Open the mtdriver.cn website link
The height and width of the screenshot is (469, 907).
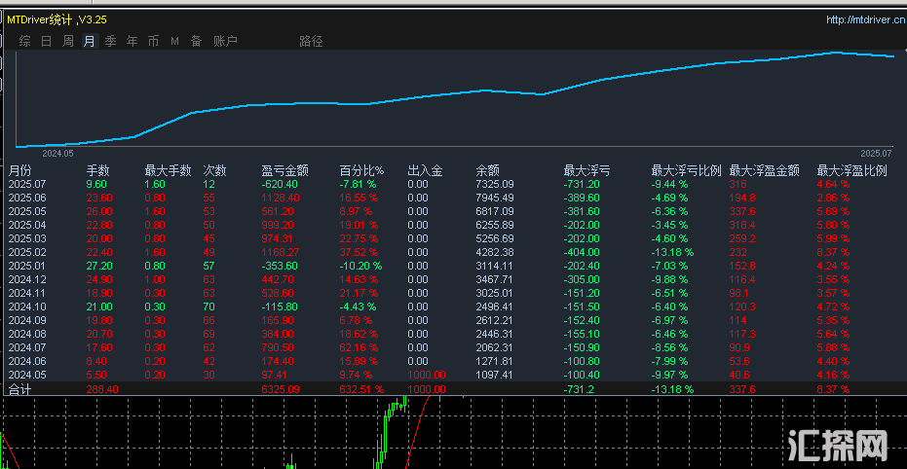tap(865, 20)
